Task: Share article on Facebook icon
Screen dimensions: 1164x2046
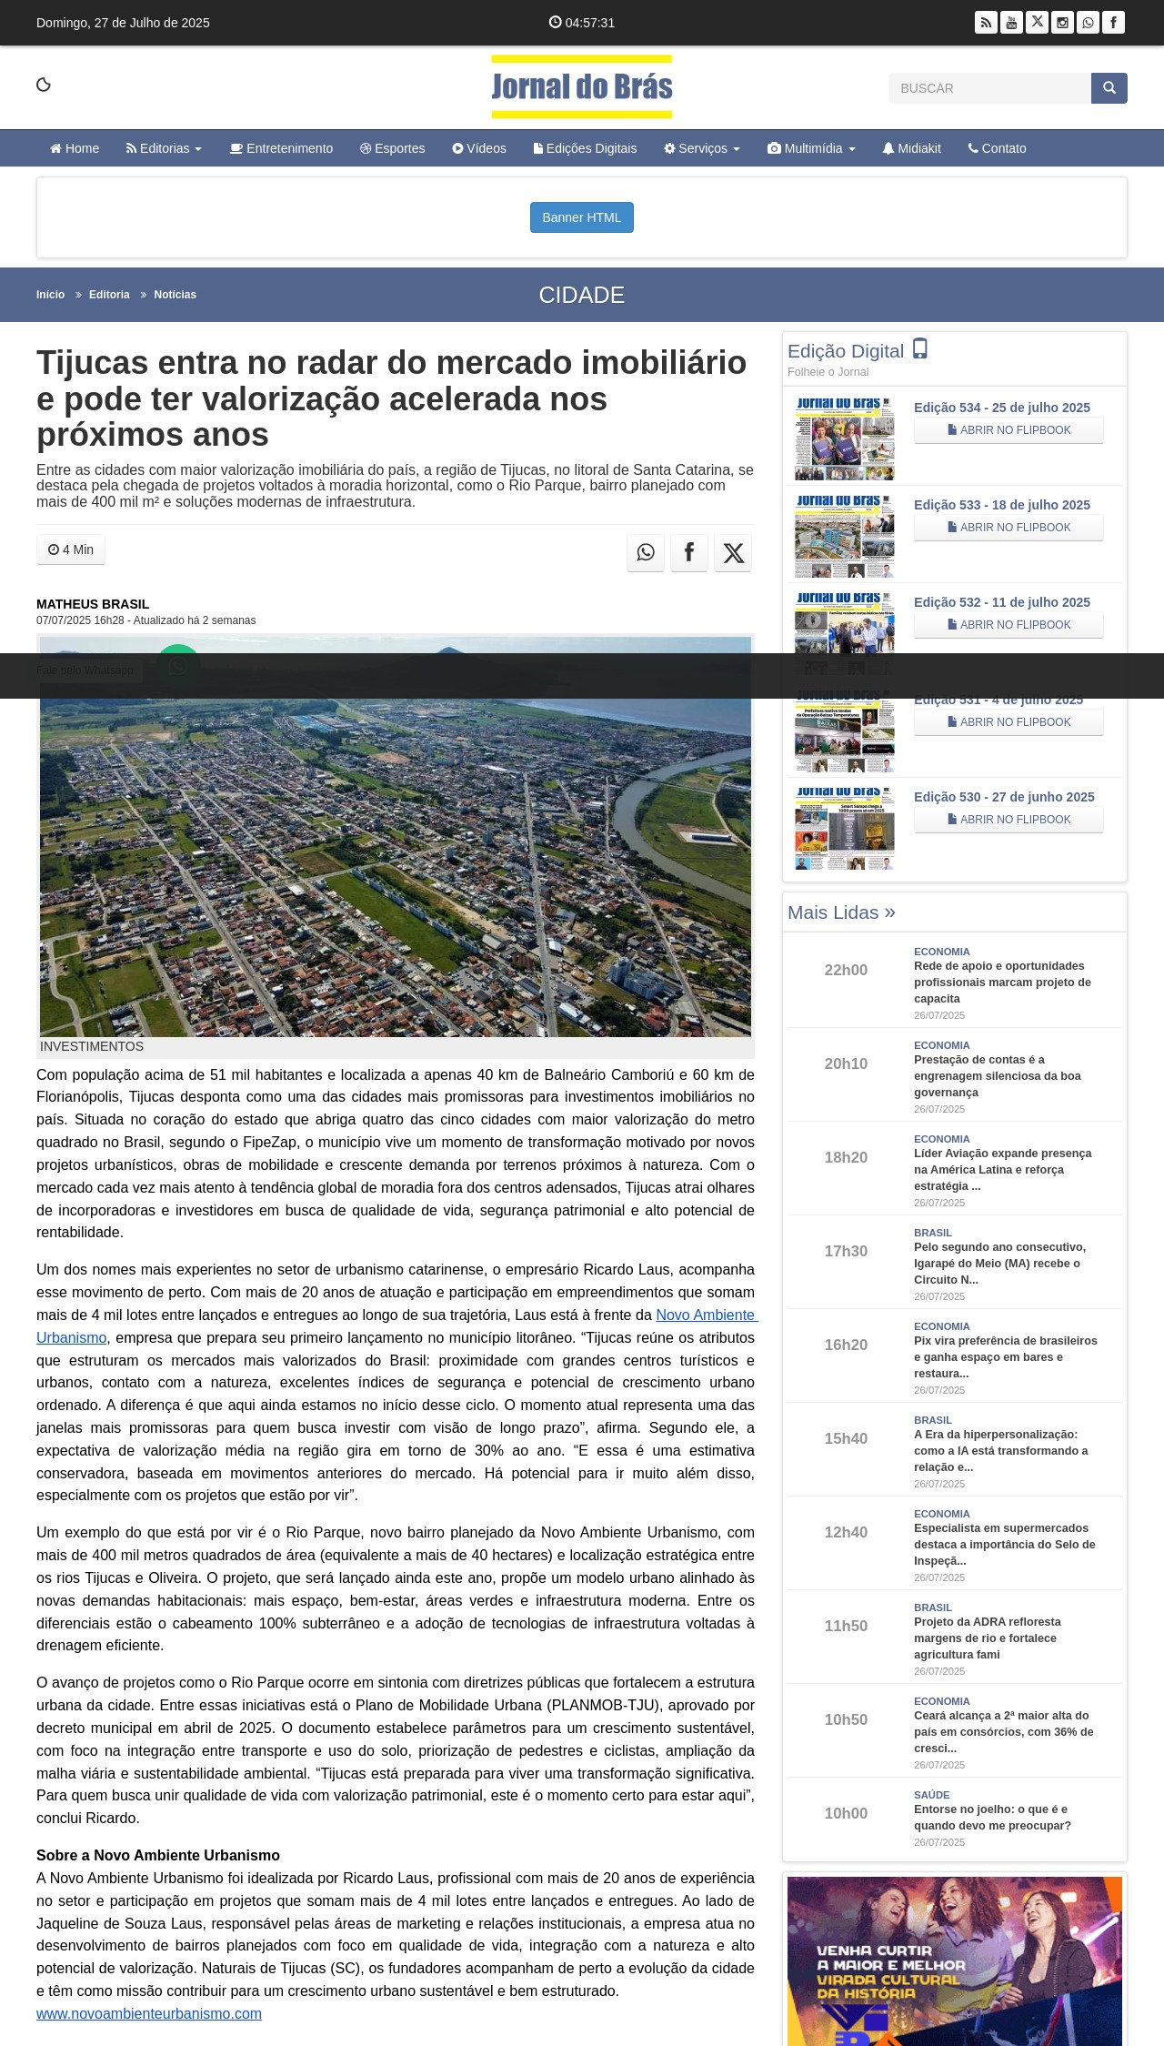Action: [689, 552]
